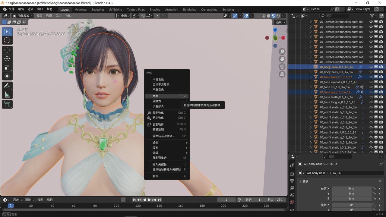Open transform orientation dropdown 全局
Image resolution: width=386 pixels, height=217 pixels.
point(123,16)
